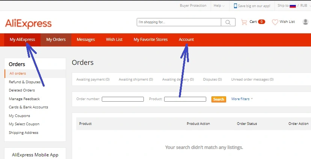Screen dimensions: 311x159
Task: Open Cards & Bank Accounts
Action: click(29, 107)
